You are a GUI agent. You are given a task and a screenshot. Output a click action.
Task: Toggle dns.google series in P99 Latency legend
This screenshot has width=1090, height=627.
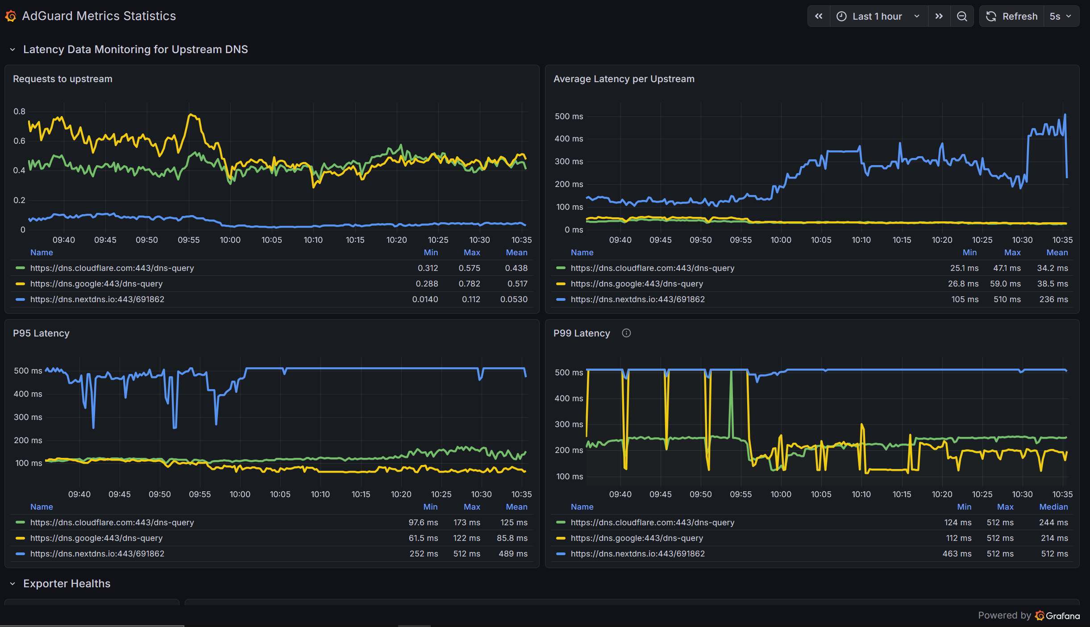(x=637, y=538)
